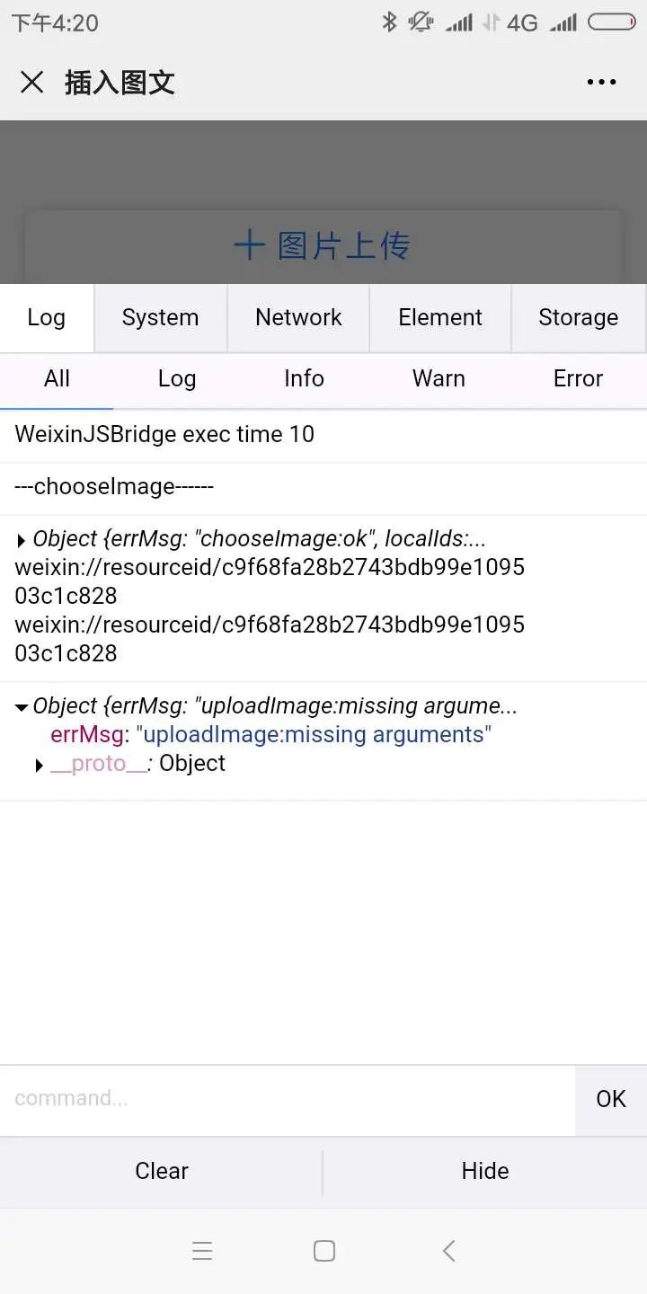This screenshot has height=1294, width=647.
Task: Filter logs by Warn level
Action: [x=439, y=379]
